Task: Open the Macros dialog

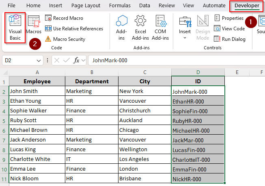Action: click(34, 25)
